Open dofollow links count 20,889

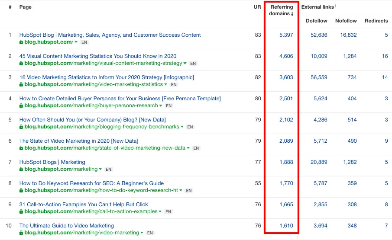(x=319, y=162)
